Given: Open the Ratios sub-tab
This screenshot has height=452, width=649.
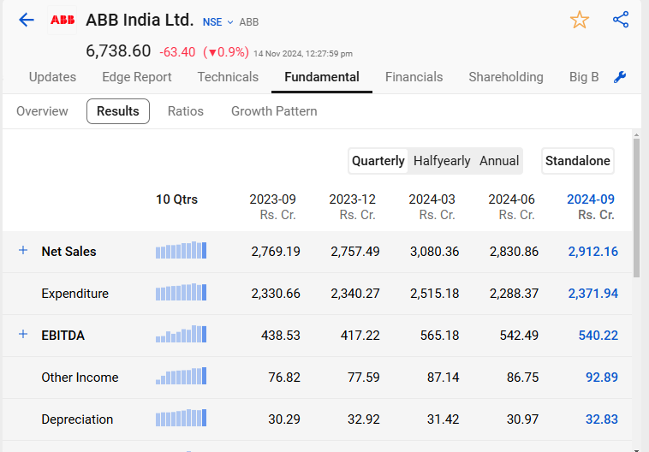Looking at the screenshot, I should [186, 111].
